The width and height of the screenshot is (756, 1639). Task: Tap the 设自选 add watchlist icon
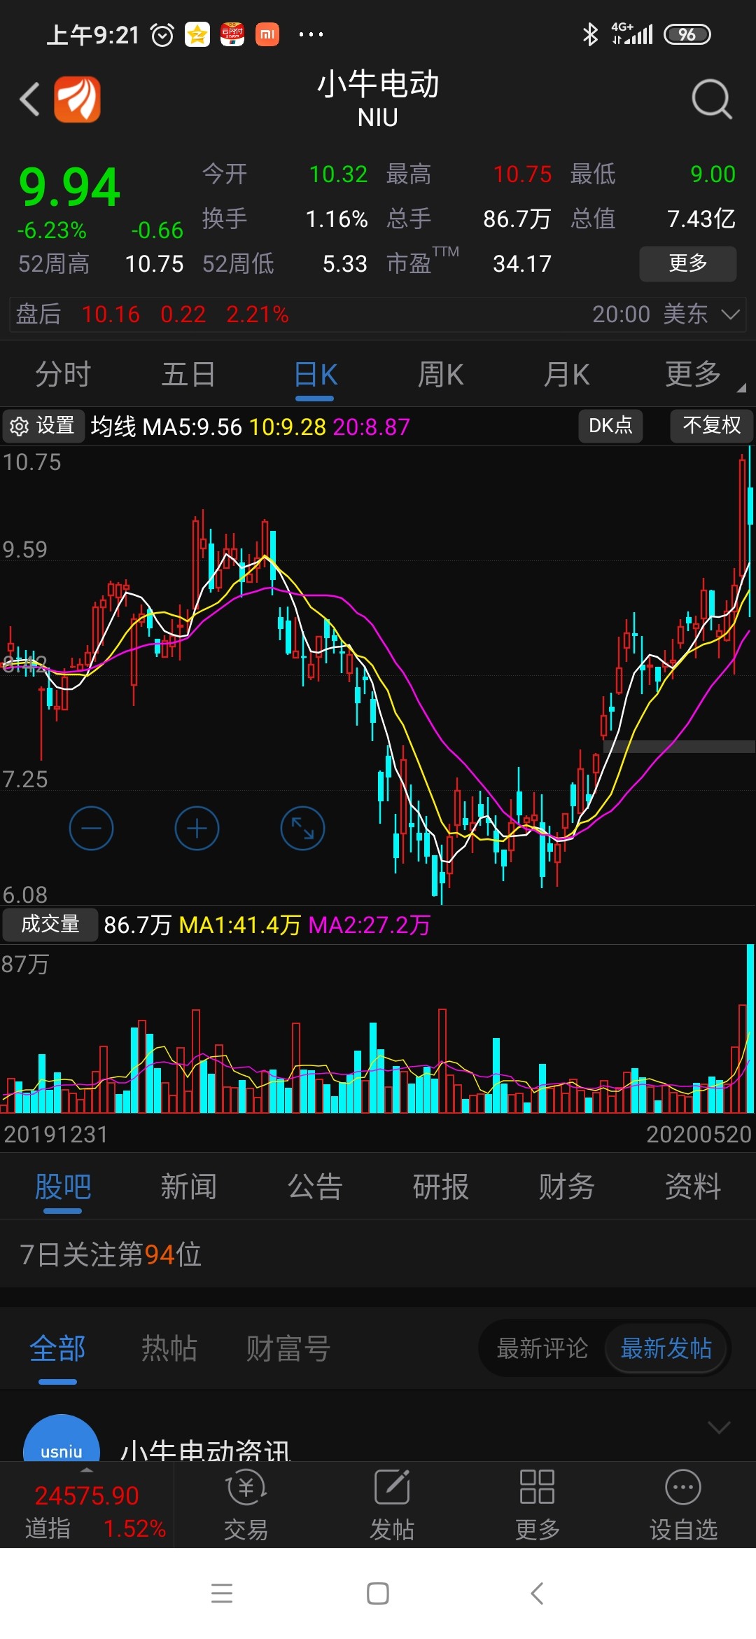tap(683, 1505)
